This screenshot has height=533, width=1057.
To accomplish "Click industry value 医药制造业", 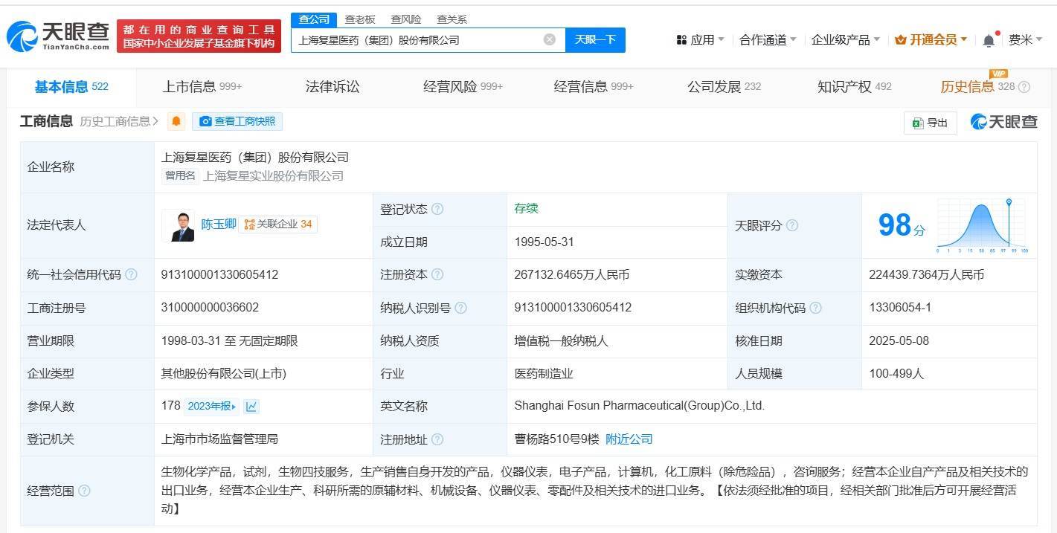I will 544,373.
